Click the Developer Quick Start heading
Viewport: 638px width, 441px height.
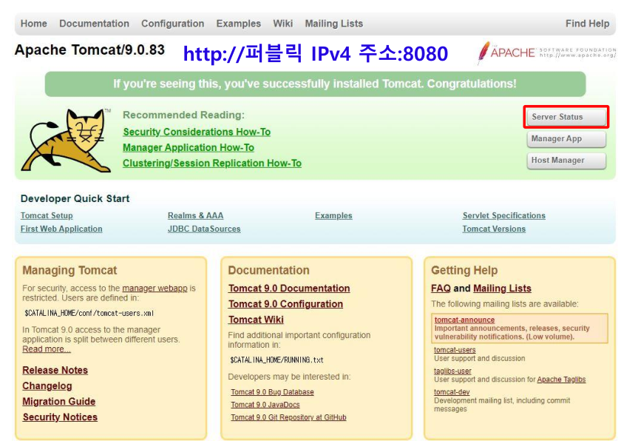click(x=75, y=199)
